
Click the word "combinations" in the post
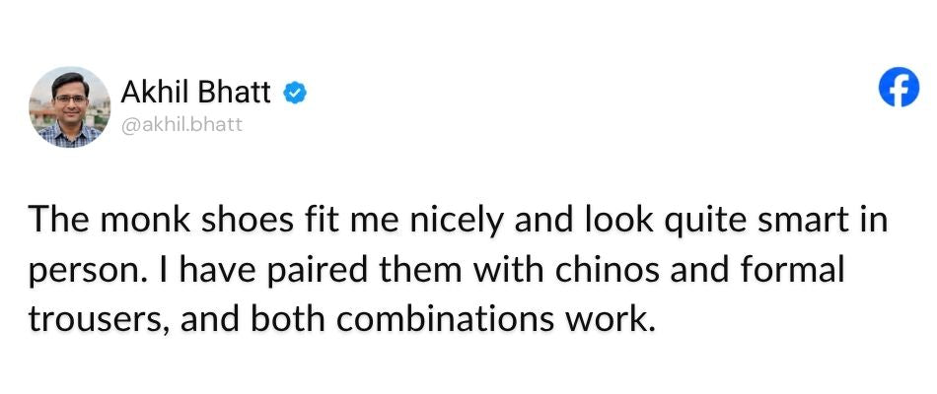tap(444, 319)
